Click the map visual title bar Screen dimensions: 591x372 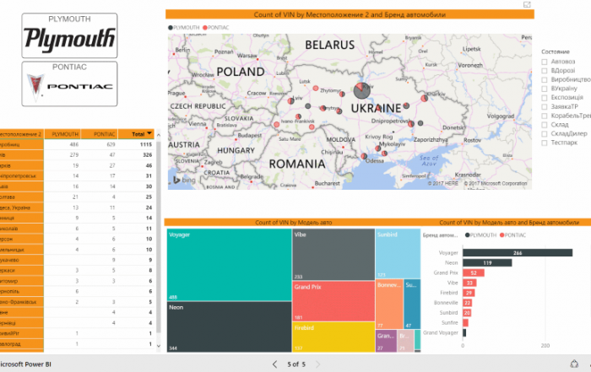350,14
